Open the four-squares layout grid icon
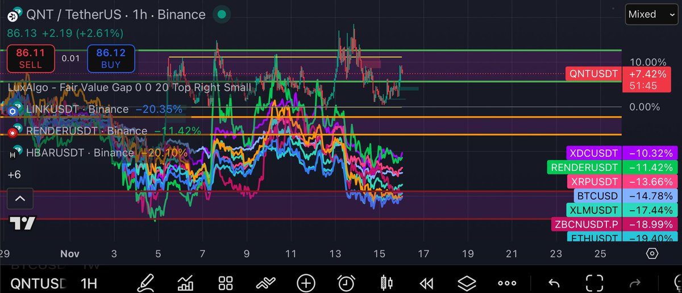 [226, 282]
